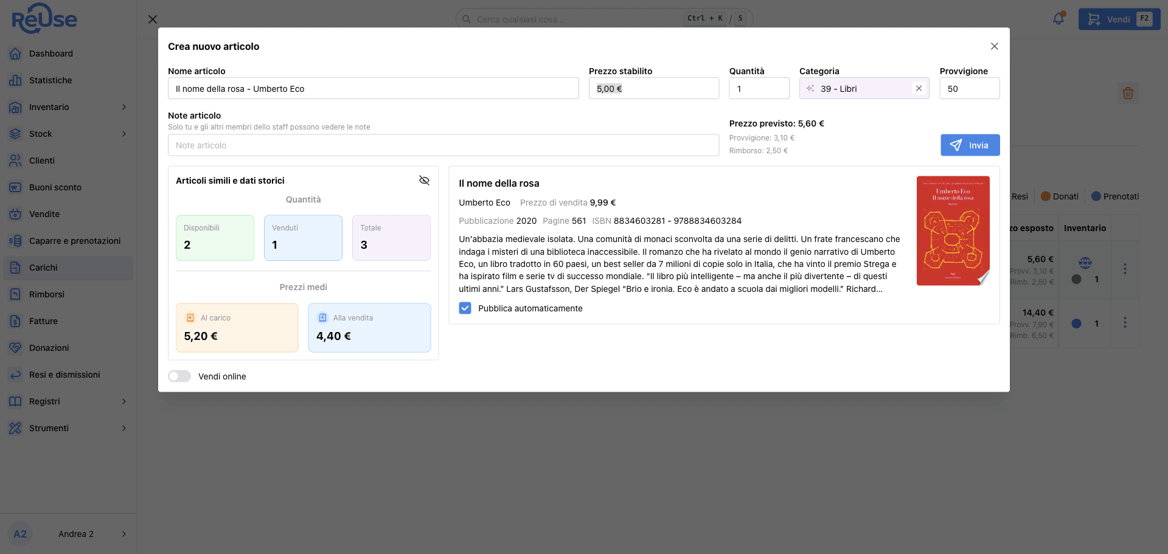Click the Il nome della rosa book cover
Viewport: 1168px width, 554px height.
(x=953, y=231)
